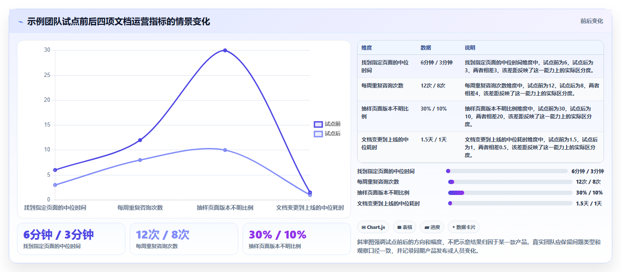621x272 pixels.
Task: Click the lightning icon beside the title
Action: (20, 22)
